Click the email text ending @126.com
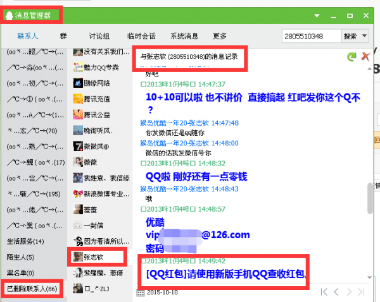The height and width of the screenshot is (302, 380). (198, 235)
